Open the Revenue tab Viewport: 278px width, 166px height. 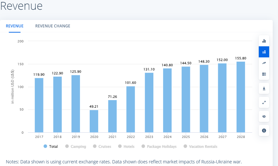pos(15,26)
